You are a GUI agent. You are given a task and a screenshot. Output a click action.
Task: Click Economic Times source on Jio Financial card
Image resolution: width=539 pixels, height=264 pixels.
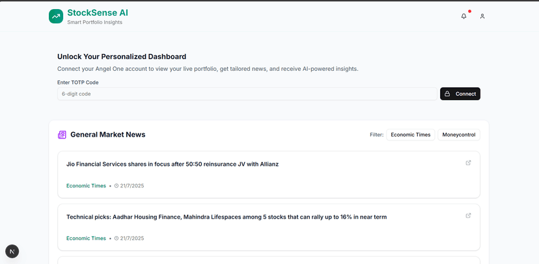pos(86,186)
